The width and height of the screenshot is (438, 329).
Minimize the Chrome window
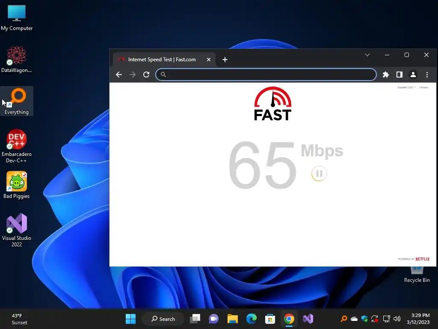pos(387,55)
